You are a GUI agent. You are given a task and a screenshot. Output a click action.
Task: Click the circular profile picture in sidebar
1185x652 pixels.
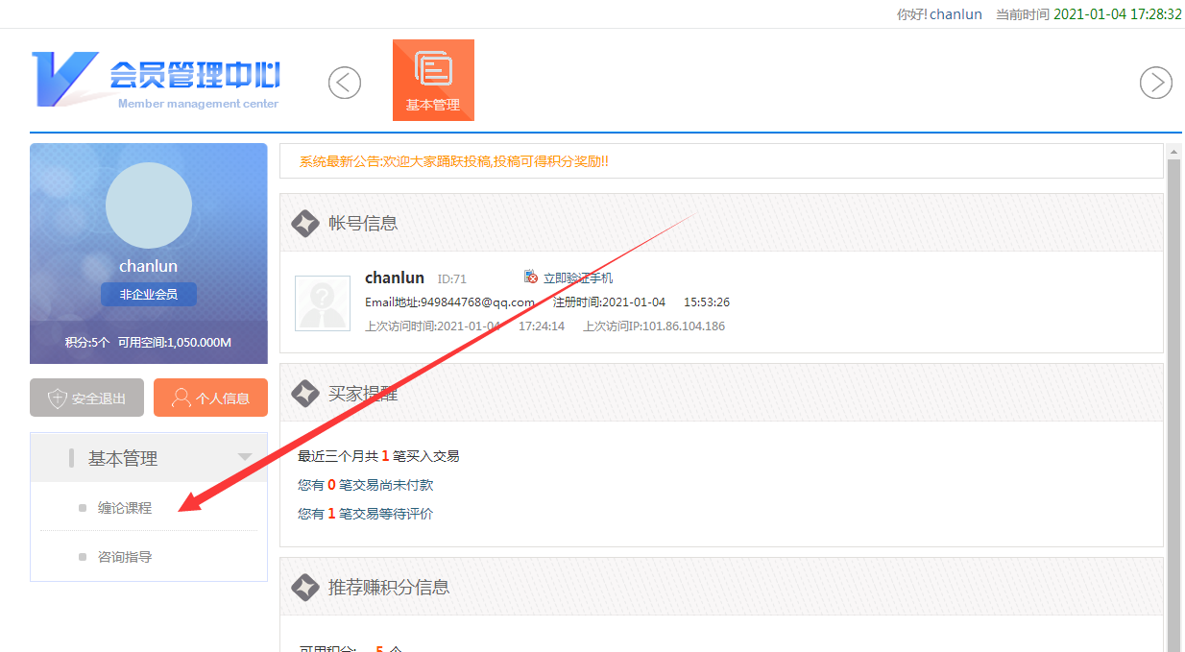pos(149,205)
